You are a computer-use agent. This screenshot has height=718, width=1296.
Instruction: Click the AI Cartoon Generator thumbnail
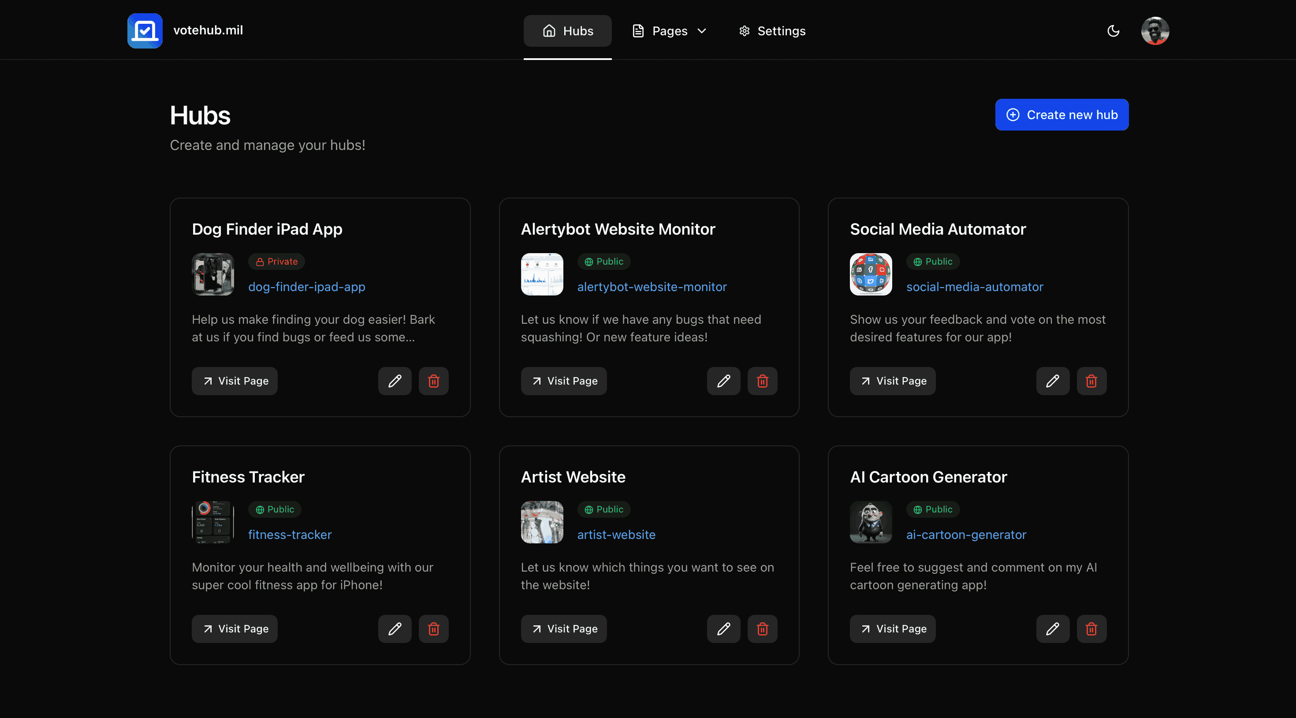tap(871, 522)
